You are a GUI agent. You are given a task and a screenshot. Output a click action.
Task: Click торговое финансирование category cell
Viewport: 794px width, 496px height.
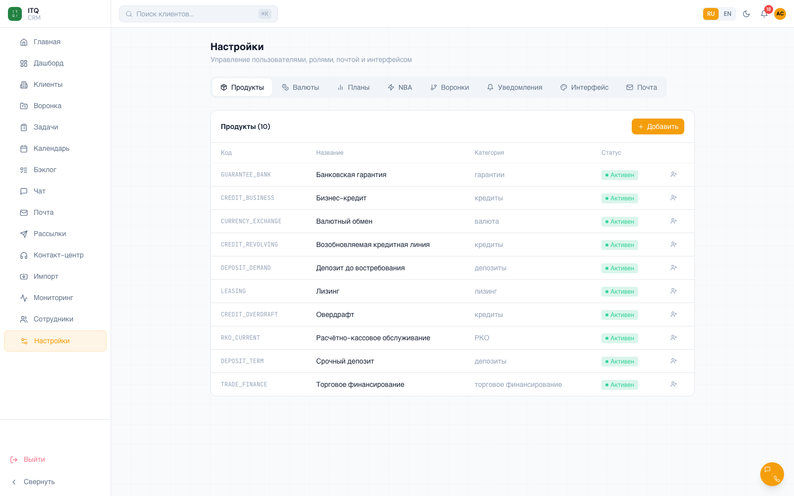[518, 384]
